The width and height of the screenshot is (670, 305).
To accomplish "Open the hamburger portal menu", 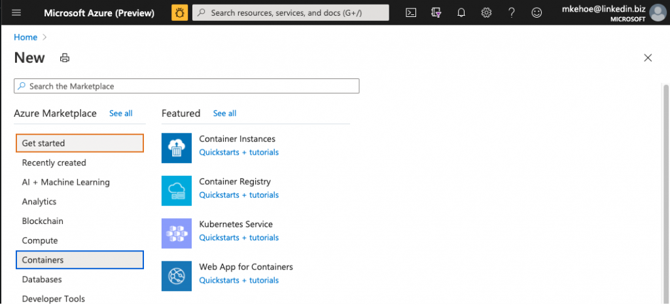I will click(x=16, y=12).
